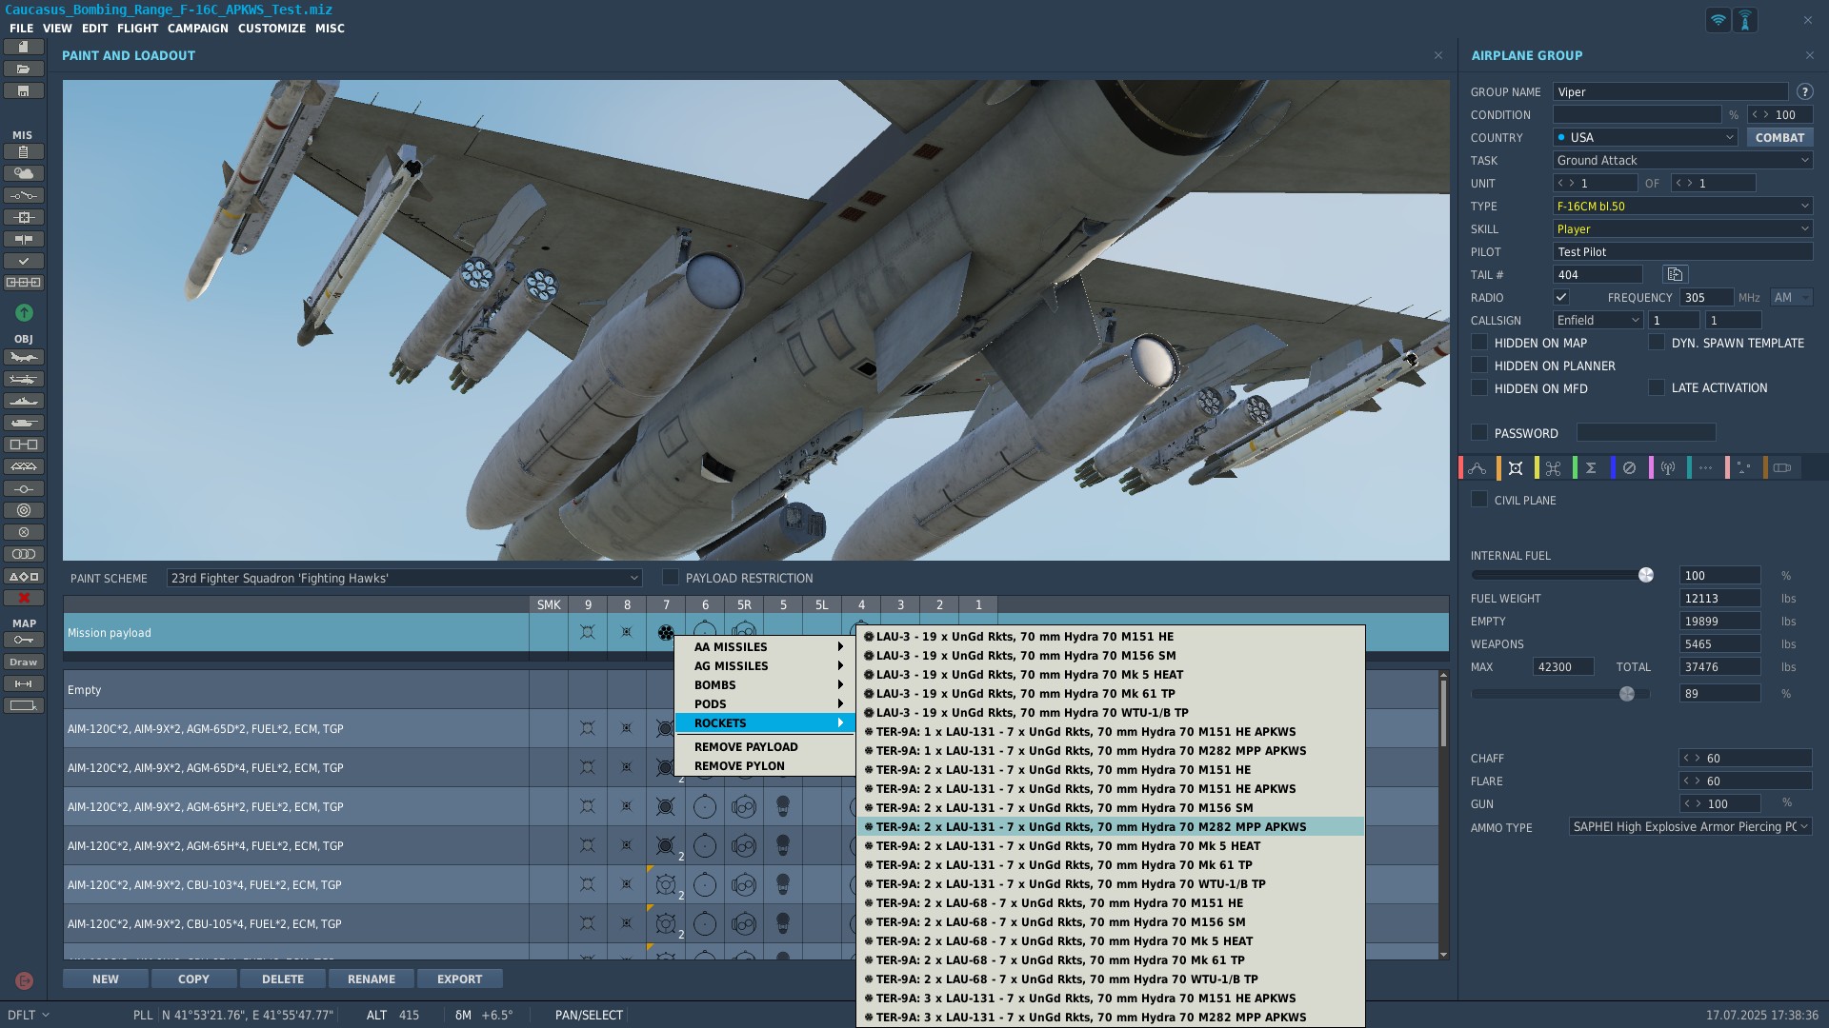
Task: Open the Skill dropdown set to Player
Action: (1682, 228)
